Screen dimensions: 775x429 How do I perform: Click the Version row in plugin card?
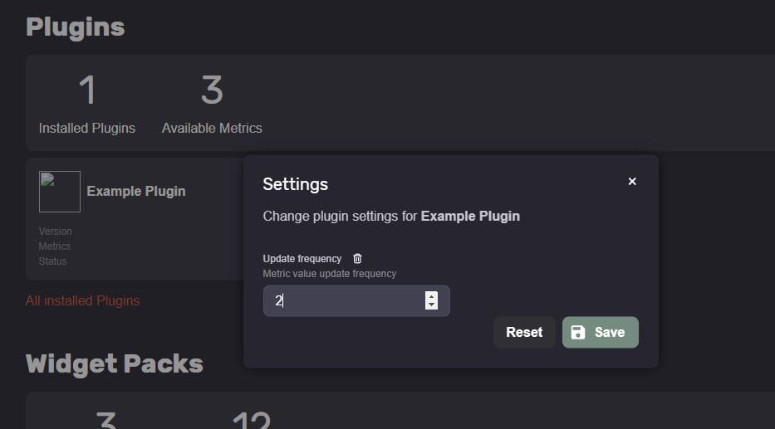click(56, 231)
